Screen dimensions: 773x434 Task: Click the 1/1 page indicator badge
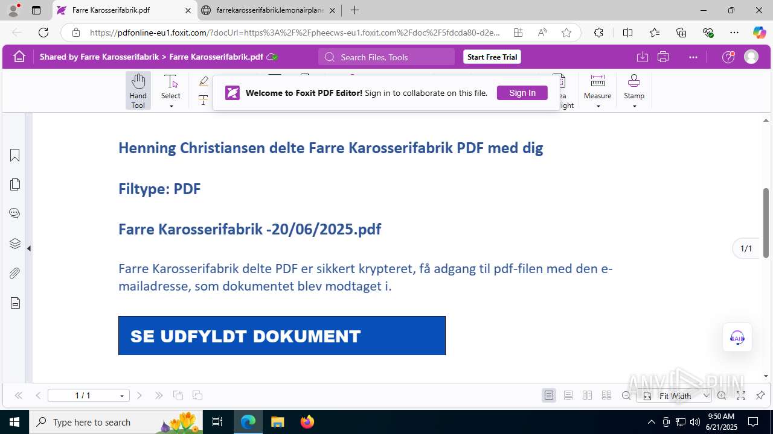click(746, 248)
